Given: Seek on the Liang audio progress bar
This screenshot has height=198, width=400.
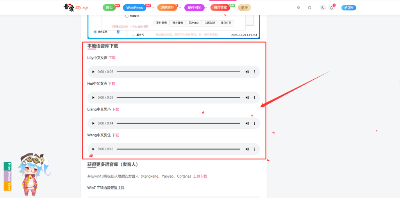Looking at the screenshot, I should (x=178, y=123).
